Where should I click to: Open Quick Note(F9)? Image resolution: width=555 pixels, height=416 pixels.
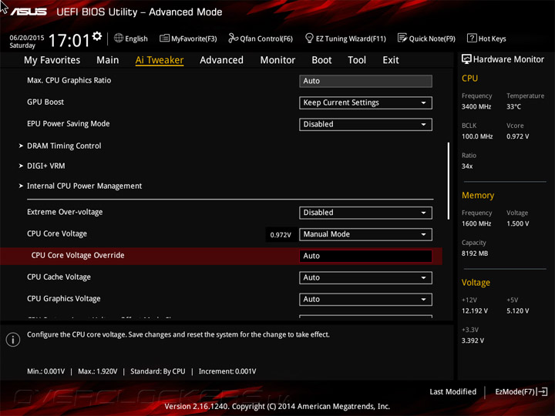[432, 39]
